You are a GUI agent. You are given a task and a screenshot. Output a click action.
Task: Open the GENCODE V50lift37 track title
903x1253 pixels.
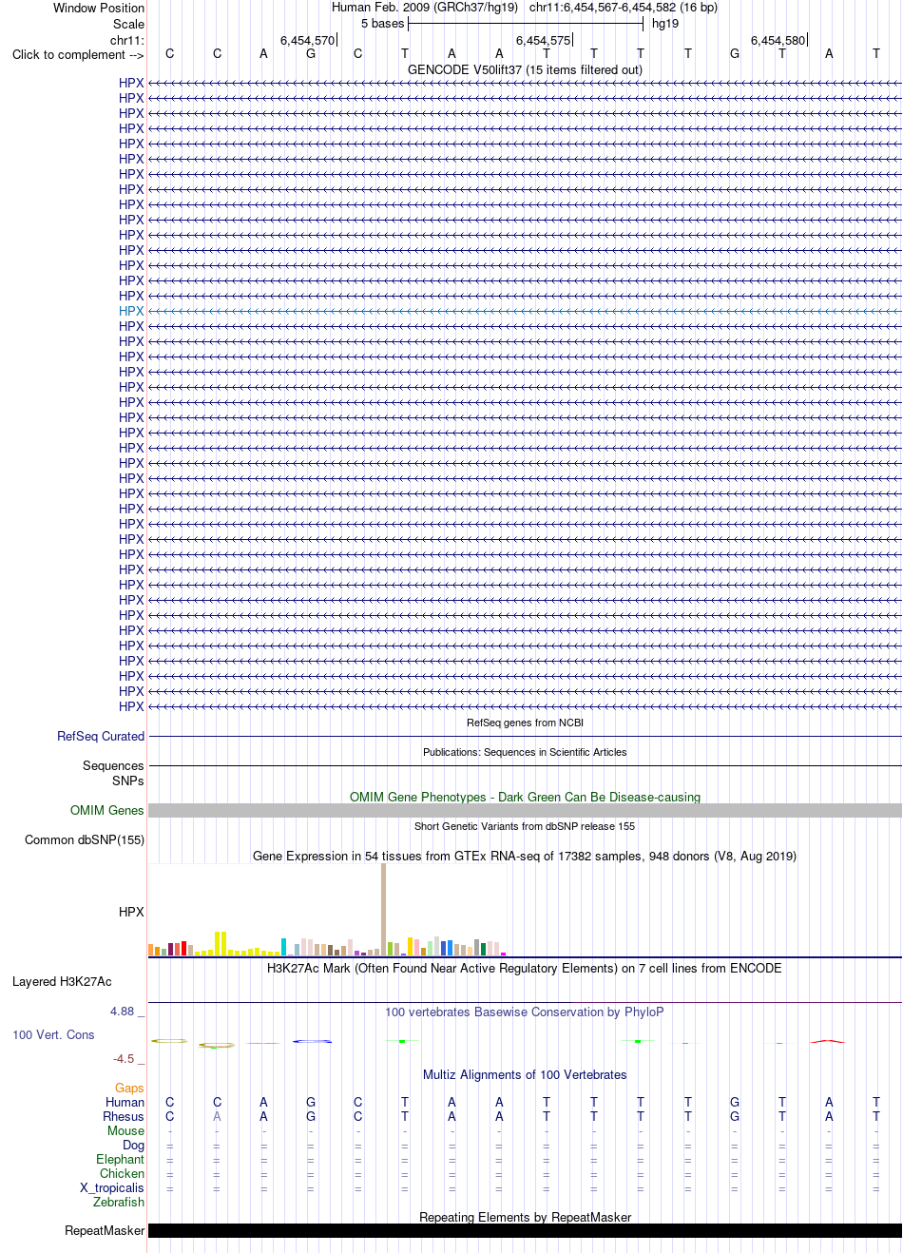pyautogui.click(x=525, y=69)
